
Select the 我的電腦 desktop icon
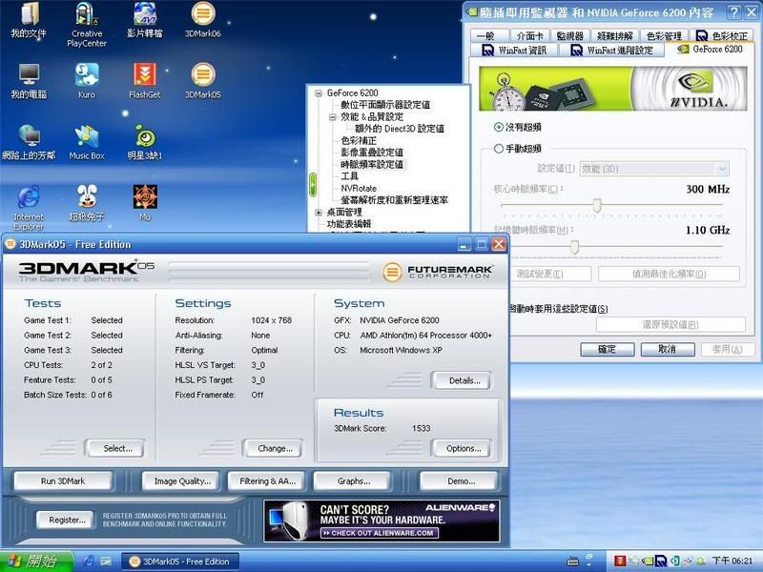tap(29, 81)
